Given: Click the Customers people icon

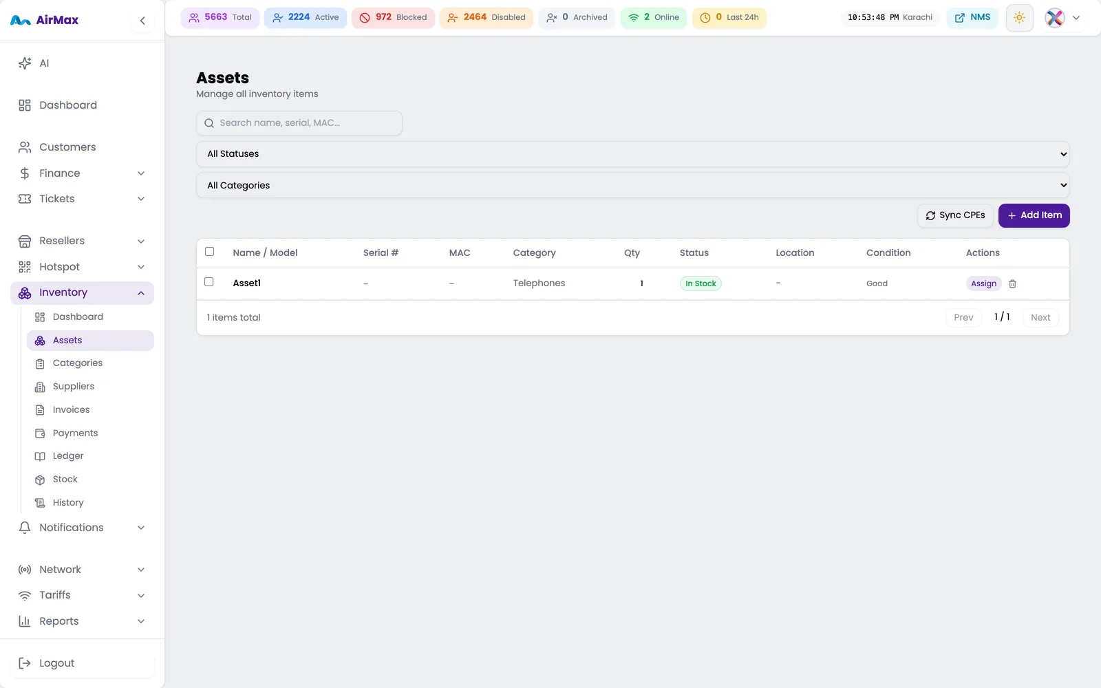Looking at the screenshot, I should pos(25,147).
